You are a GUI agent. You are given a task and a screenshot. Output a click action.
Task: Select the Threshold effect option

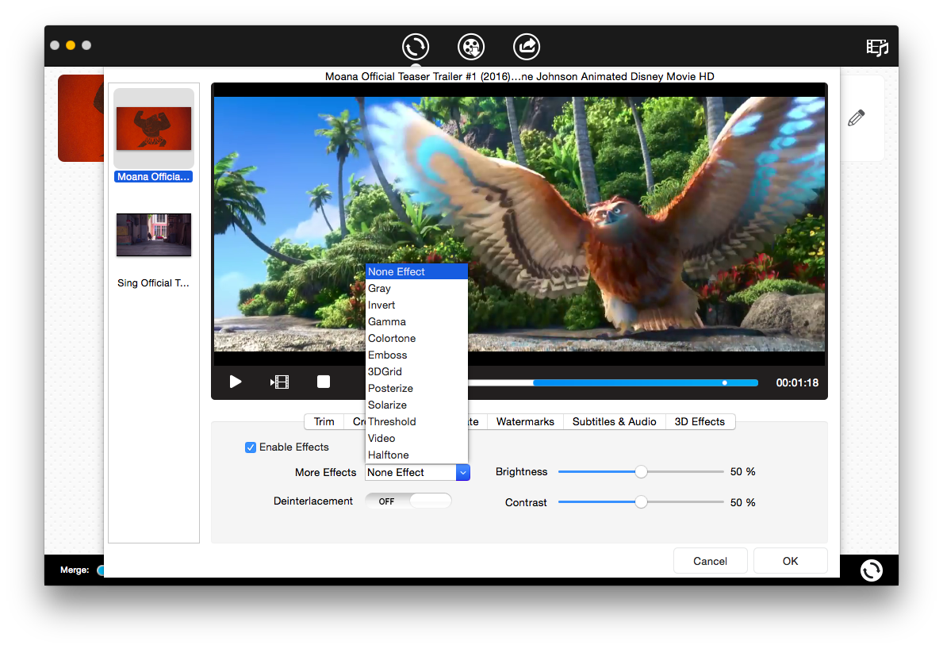[x=416, y=421]
